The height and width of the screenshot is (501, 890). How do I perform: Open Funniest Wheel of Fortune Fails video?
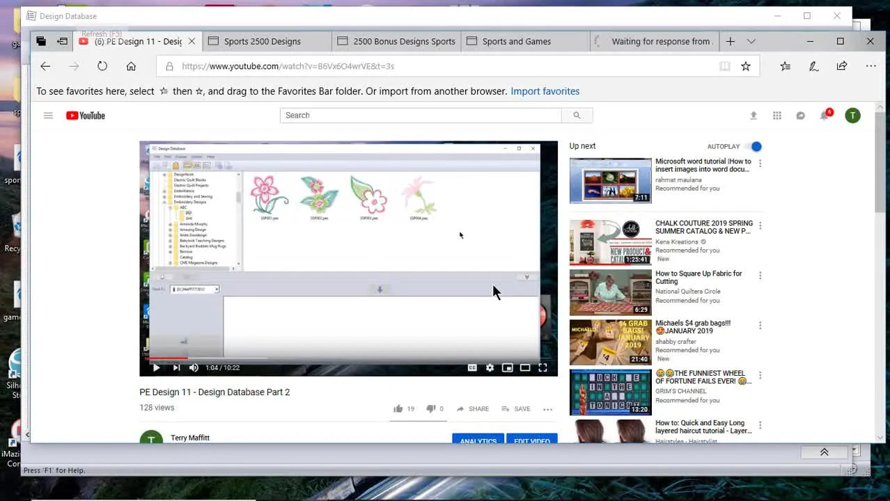coord(610,392)
